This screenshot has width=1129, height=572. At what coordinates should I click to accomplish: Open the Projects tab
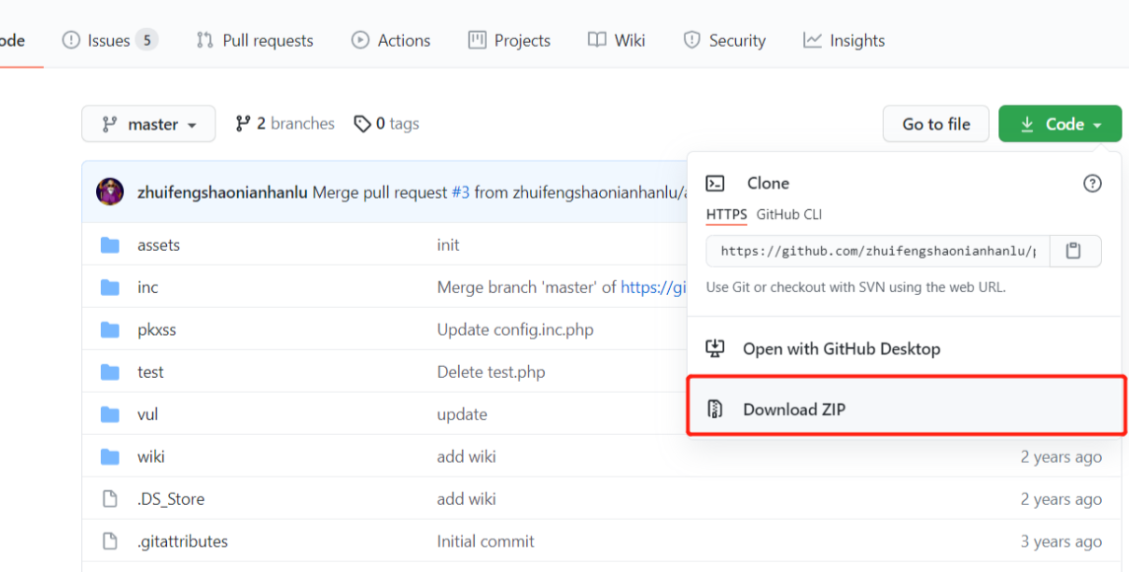(509, 40)
